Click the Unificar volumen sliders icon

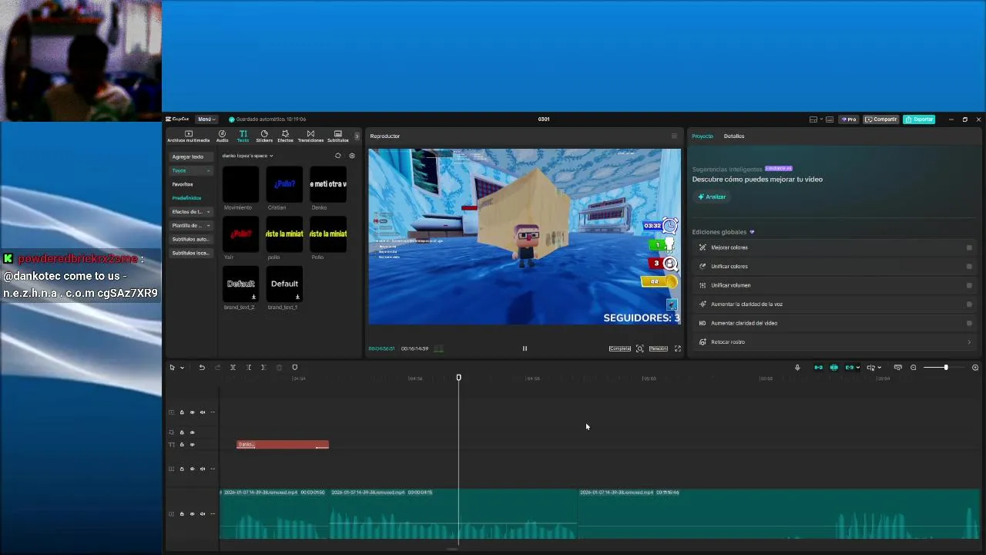point(703,285)
